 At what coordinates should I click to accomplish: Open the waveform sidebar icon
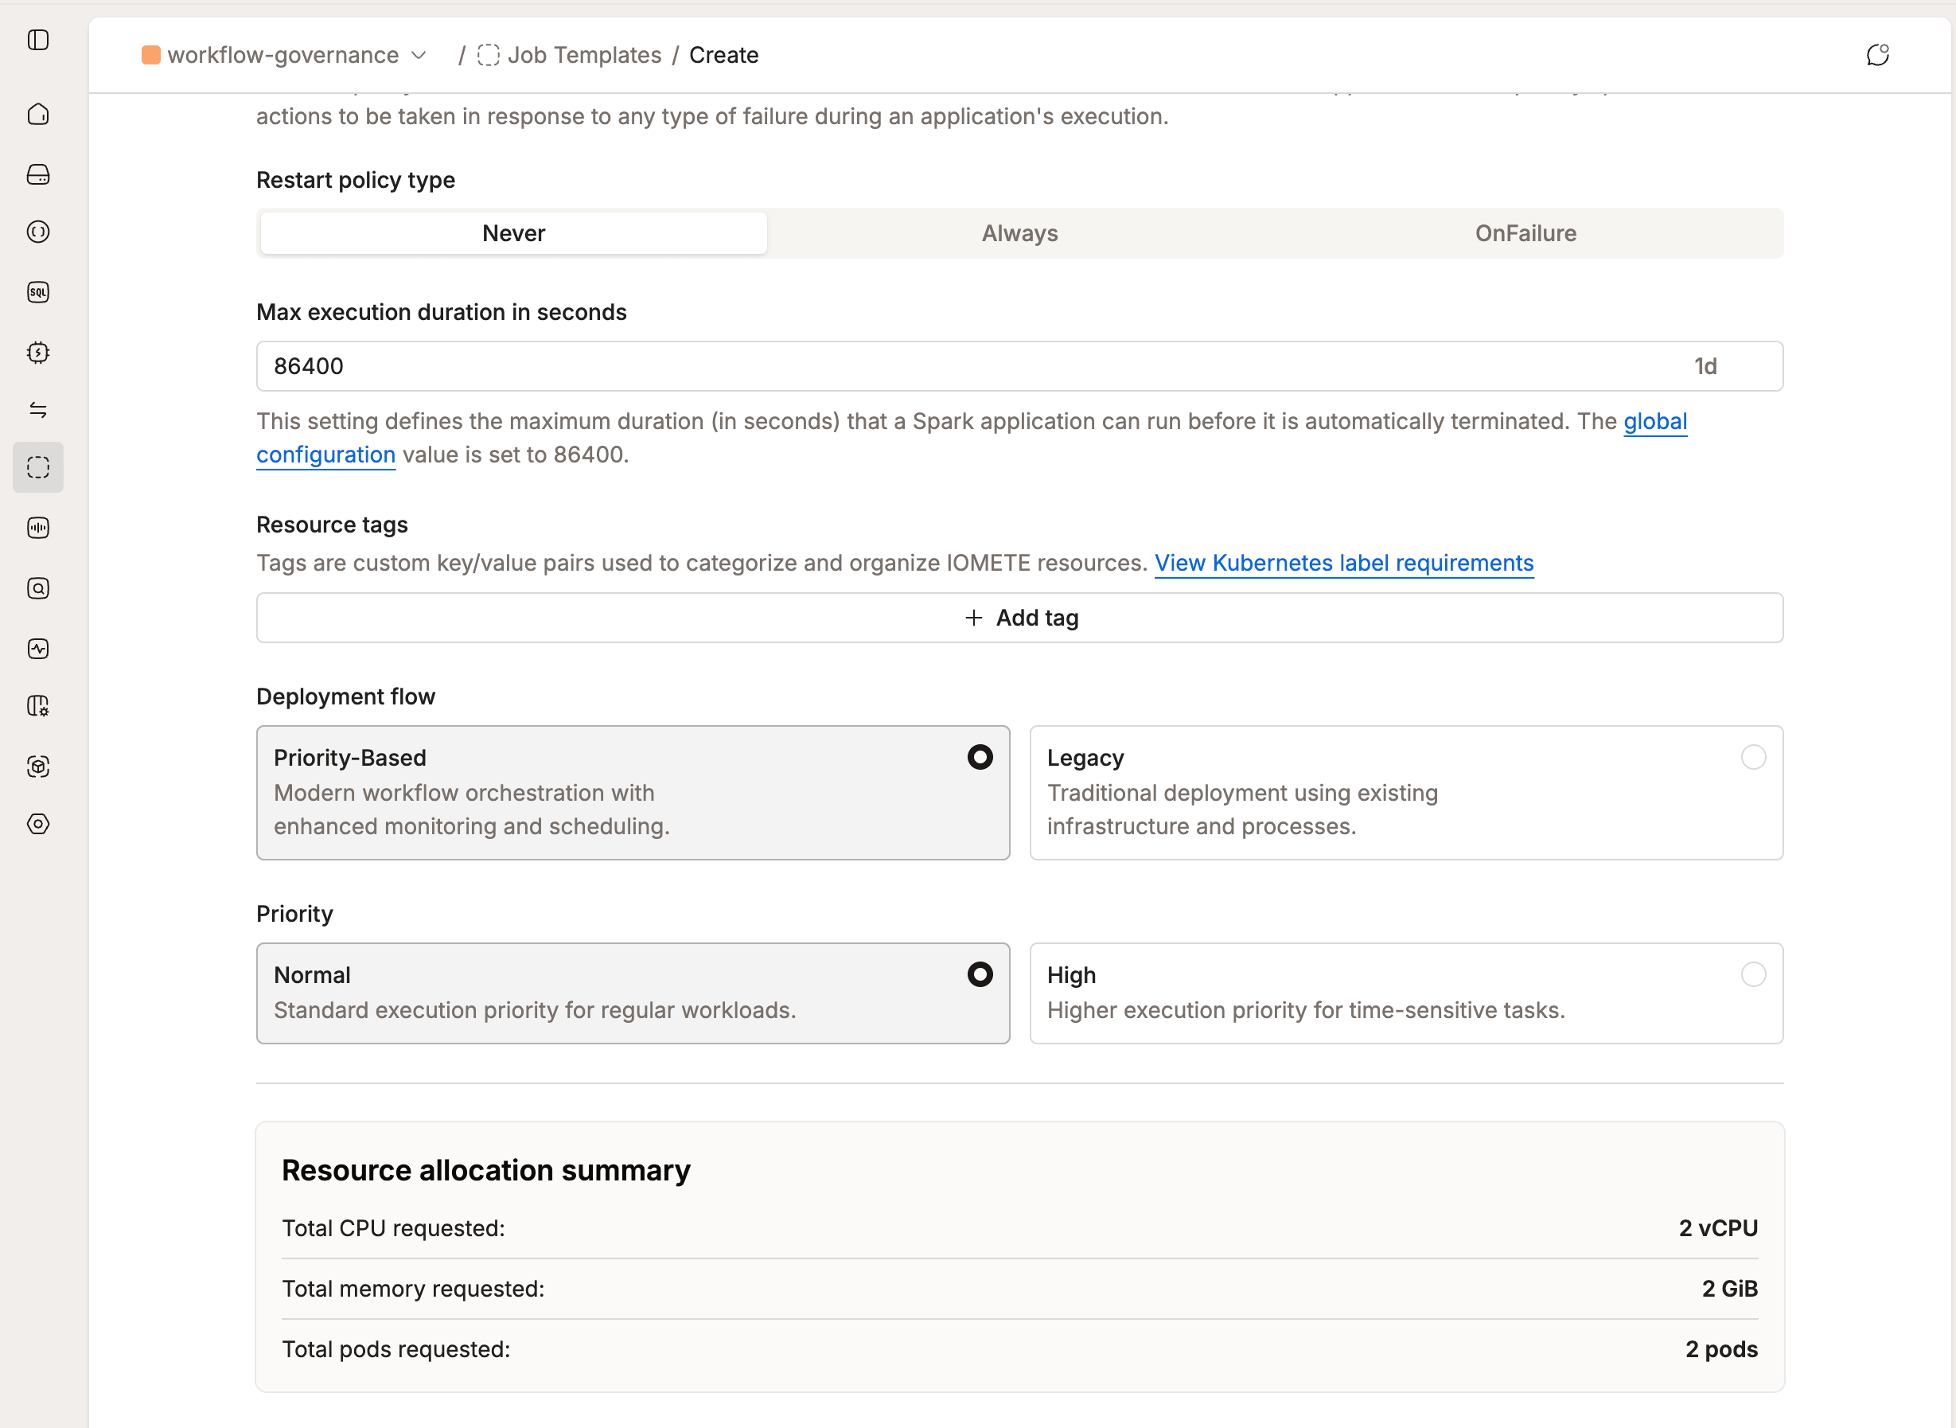coord(38,529)
